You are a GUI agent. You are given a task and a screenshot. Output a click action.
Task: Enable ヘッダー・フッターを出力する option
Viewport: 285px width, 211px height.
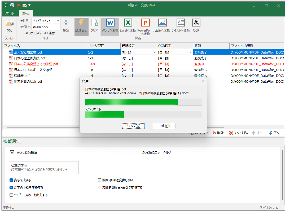(x=11, y=195)
